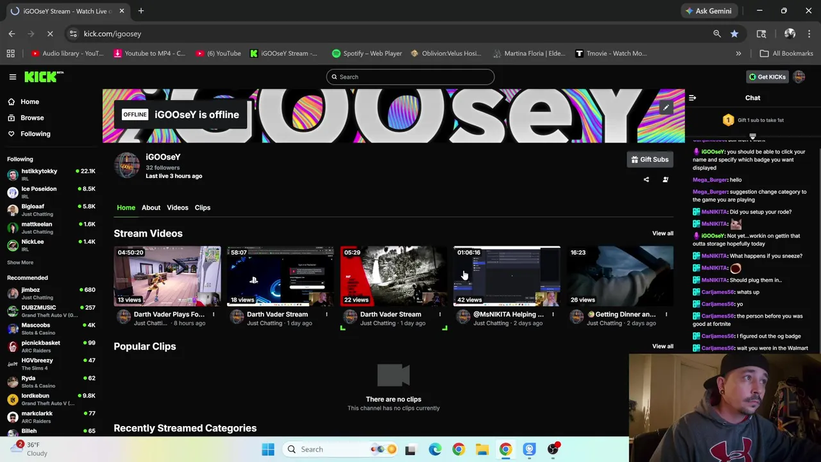The image size is (821, 462).
Task: Open NickLee channel in sidebar
Action: [x=51, y=245]
